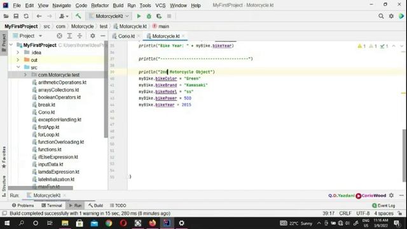Viewport: 407px width, 229px height.
Task: Open Chrome from the taskbar
Action: pos(109,223)
